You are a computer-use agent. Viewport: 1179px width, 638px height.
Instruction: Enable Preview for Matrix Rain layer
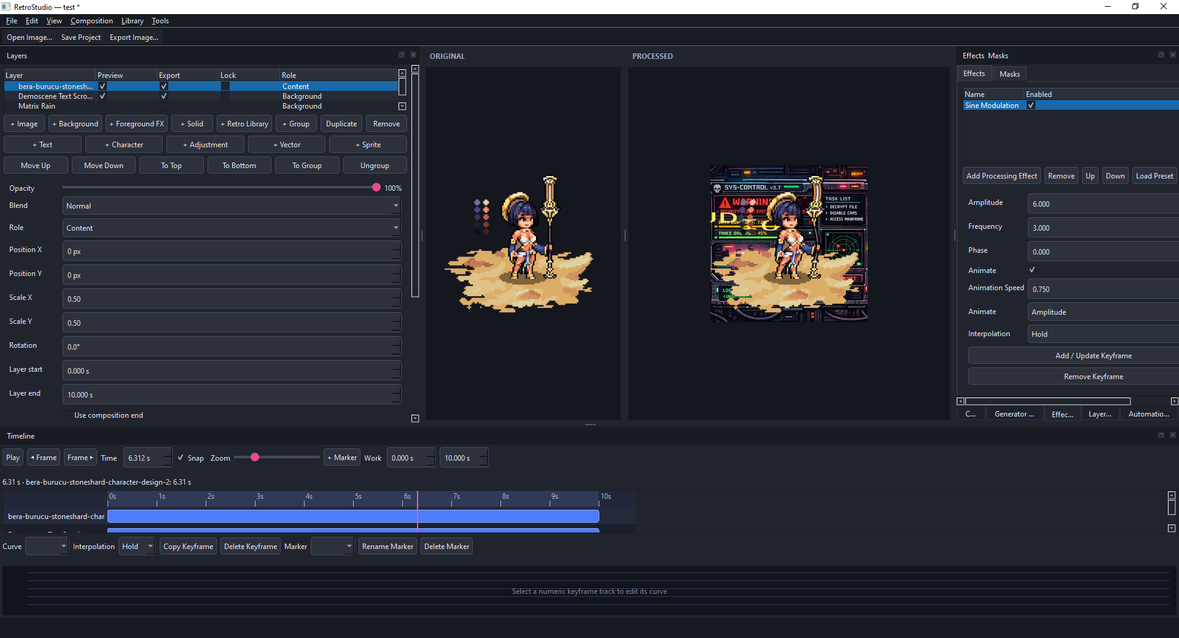(x=103, y=106)
